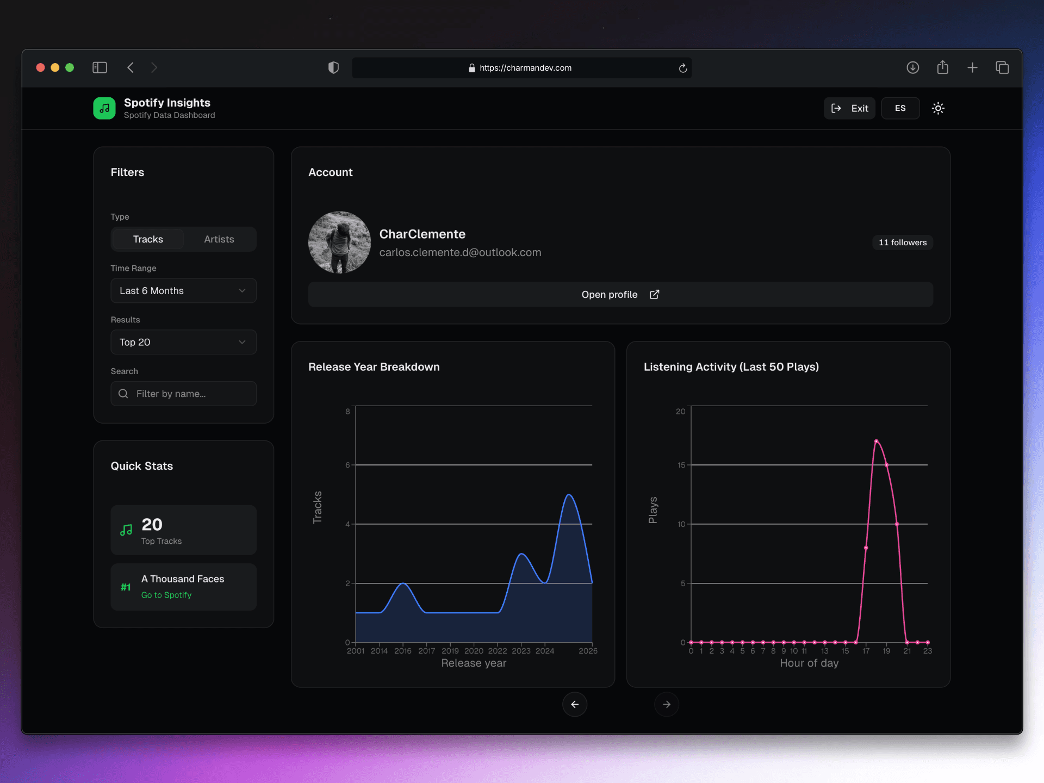Viewport: 1044px width, 783px height.
Task: Select the Tracks filter type
Action: click(147, 239)
